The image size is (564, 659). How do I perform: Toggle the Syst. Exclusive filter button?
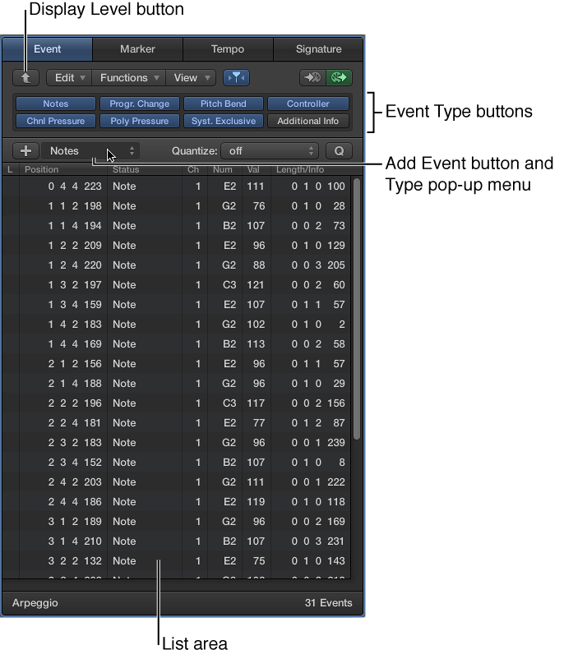[x=223, y=122]
